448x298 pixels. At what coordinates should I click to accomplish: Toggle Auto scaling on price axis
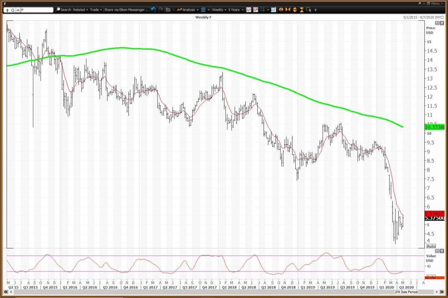click(x=431, y=246)
